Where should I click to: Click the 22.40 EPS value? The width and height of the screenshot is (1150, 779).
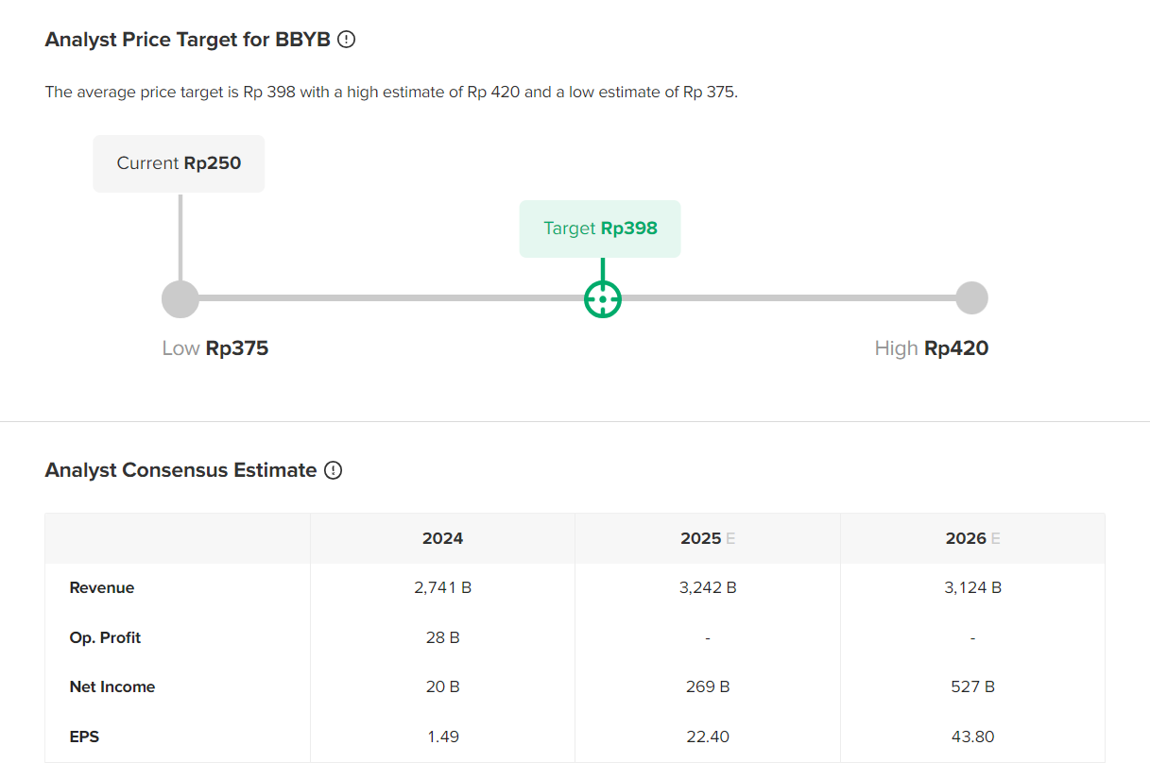(708, 737)
